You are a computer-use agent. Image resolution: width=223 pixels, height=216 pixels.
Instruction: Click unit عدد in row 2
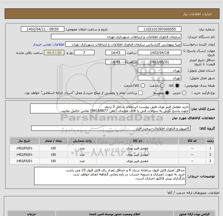coord(82,155)
